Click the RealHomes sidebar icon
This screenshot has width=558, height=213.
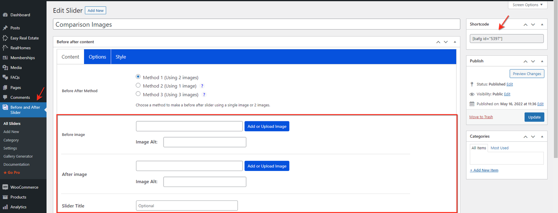[5, 48]
